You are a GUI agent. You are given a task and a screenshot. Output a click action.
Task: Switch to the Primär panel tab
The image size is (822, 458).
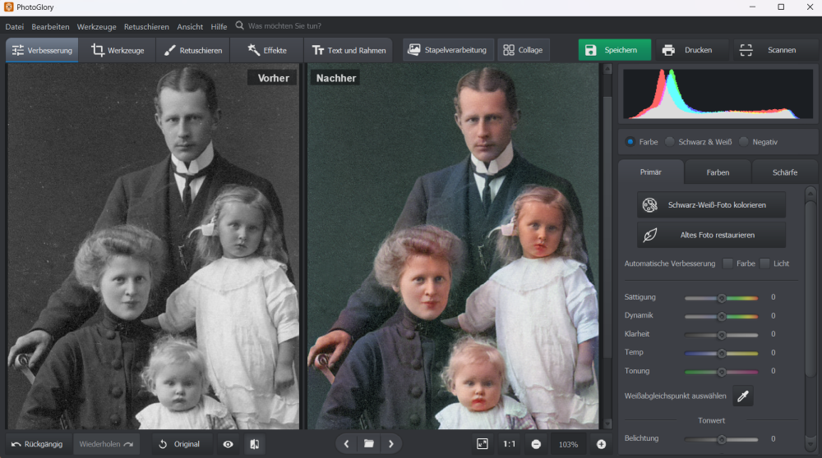(x=650, y=172)
